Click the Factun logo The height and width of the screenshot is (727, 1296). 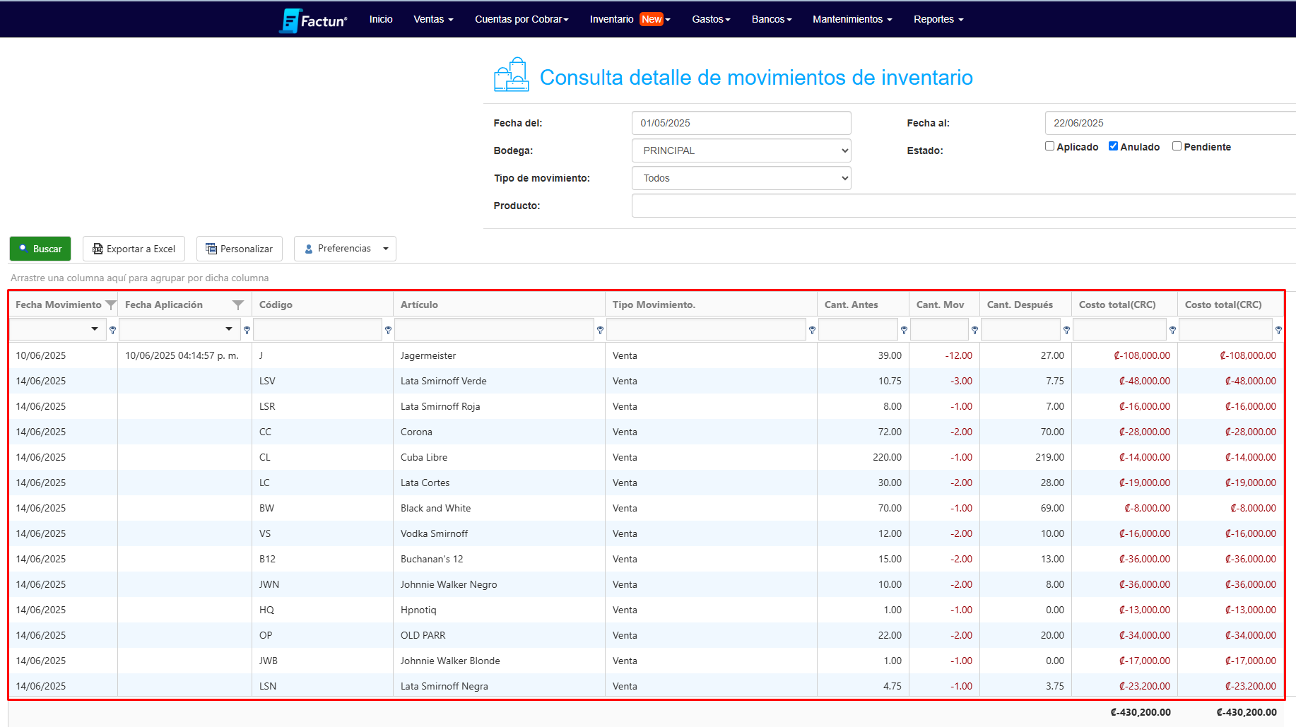313,20
